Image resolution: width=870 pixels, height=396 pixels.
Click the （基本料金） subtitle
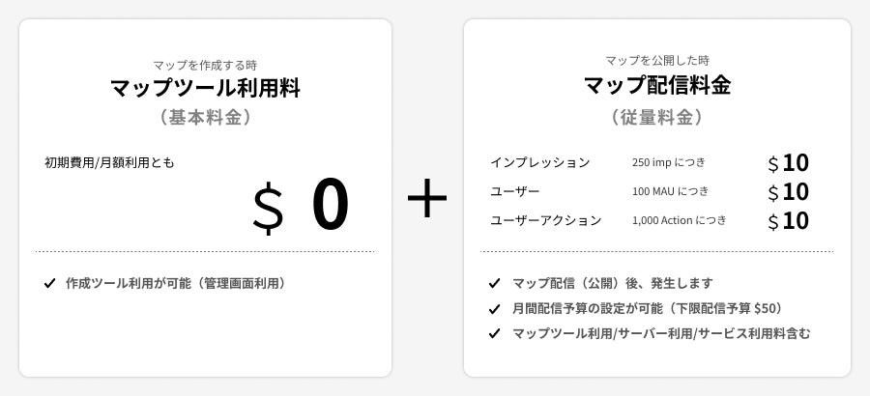pos(205,118)
